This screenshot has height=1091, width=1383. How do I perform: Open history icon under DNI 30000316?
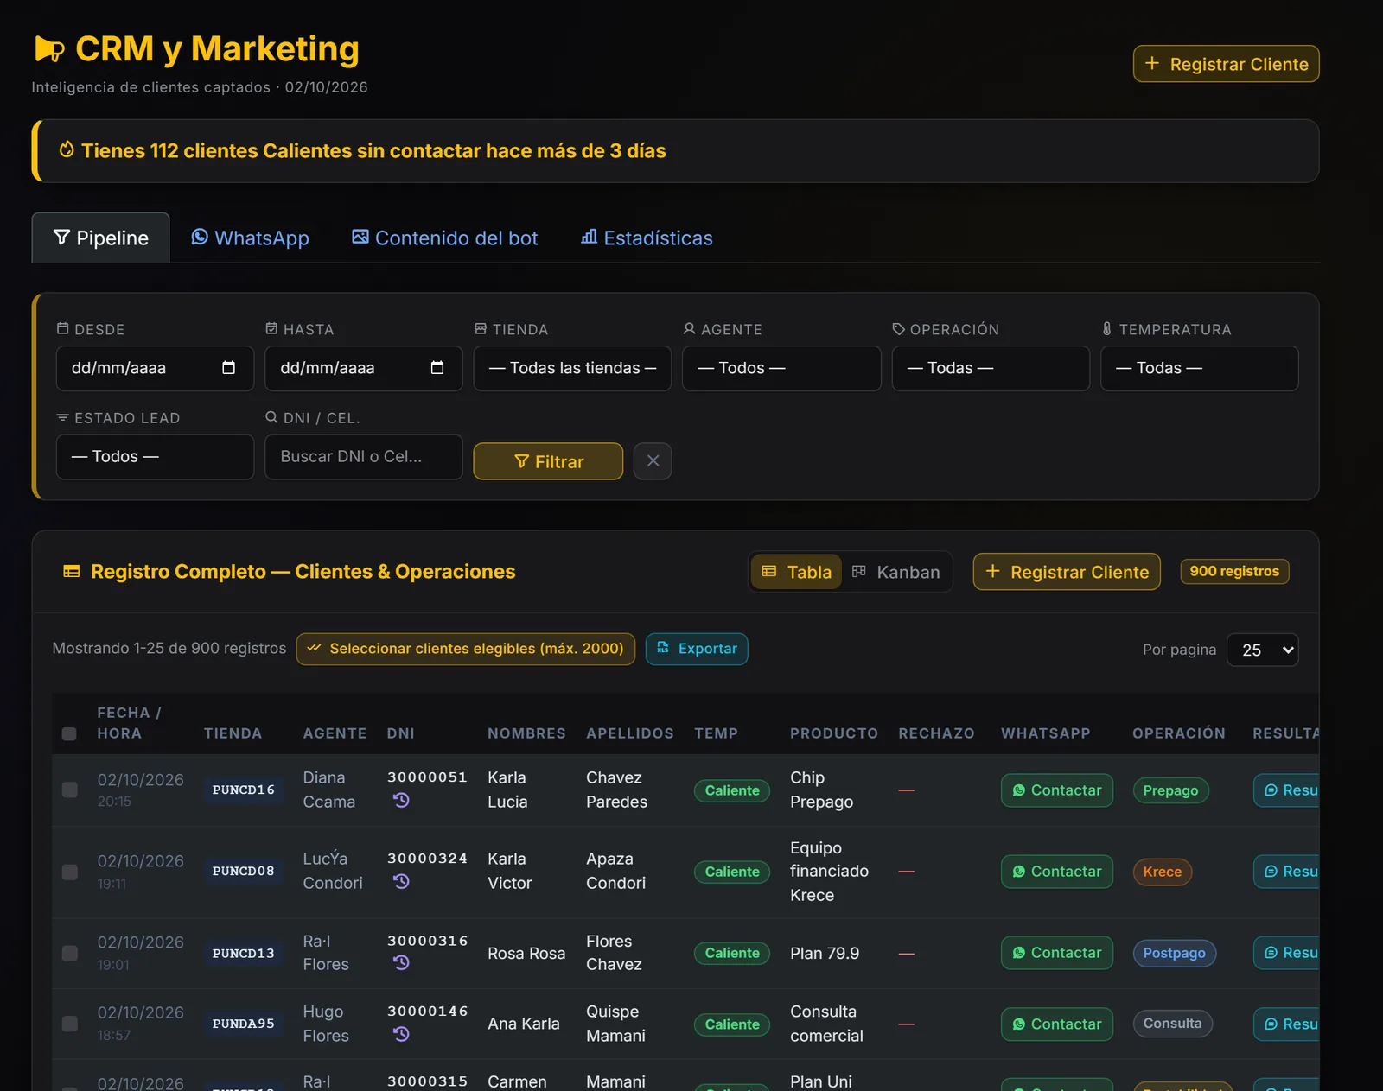401,963
